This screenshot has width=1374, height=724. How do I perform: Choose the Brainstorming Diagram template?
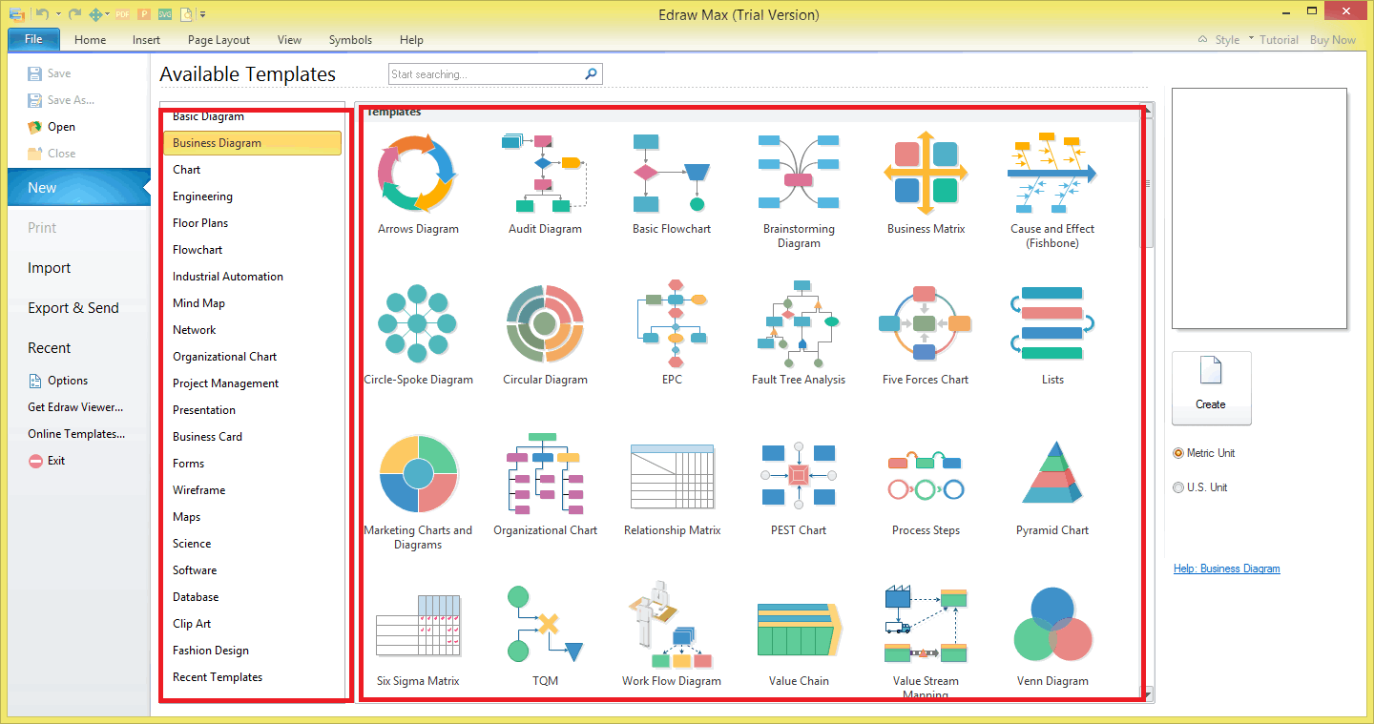799,190
